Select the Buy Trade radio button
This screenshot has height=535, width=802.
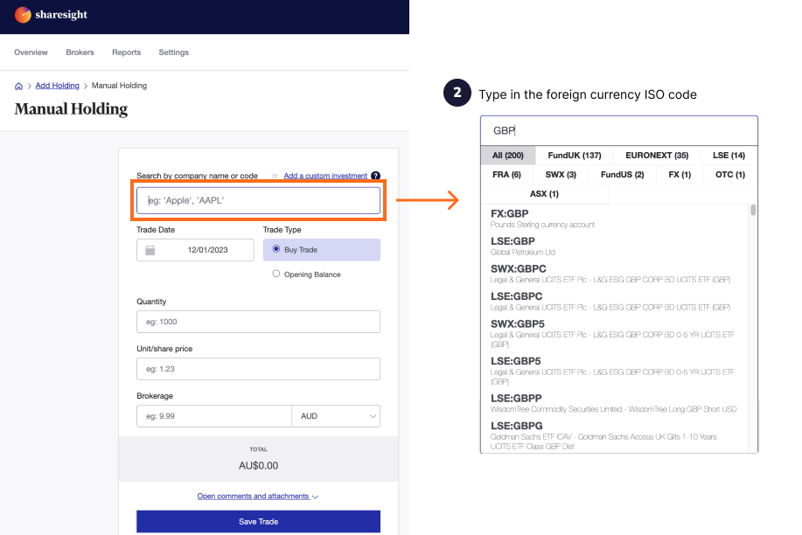click(276, 249)
